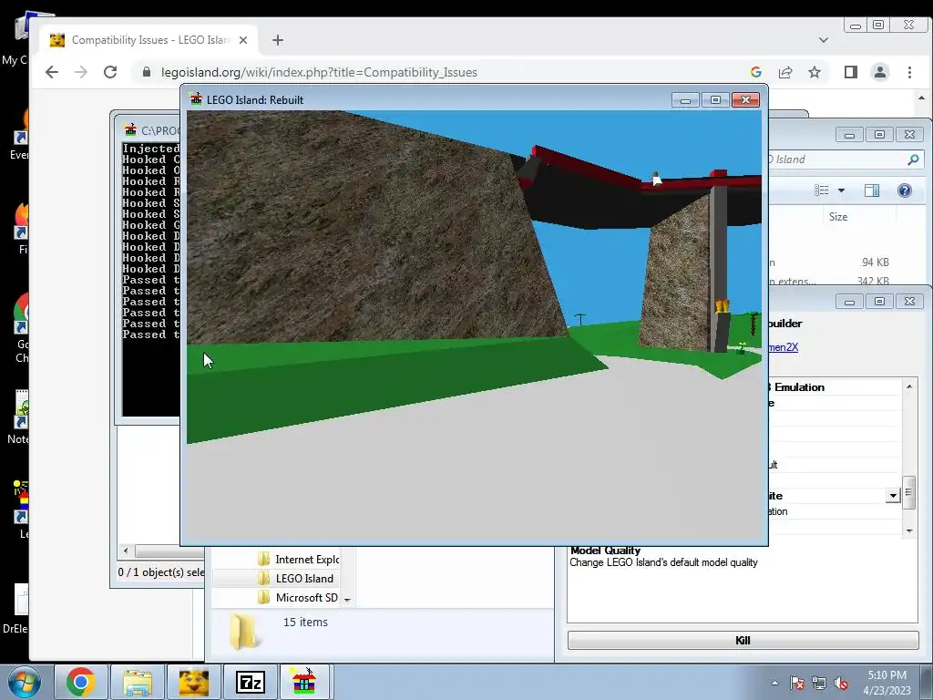Select Compatibility Issues - LEGO Island tab
Viewport: 933px width, 700px height.
coord(149,40)
